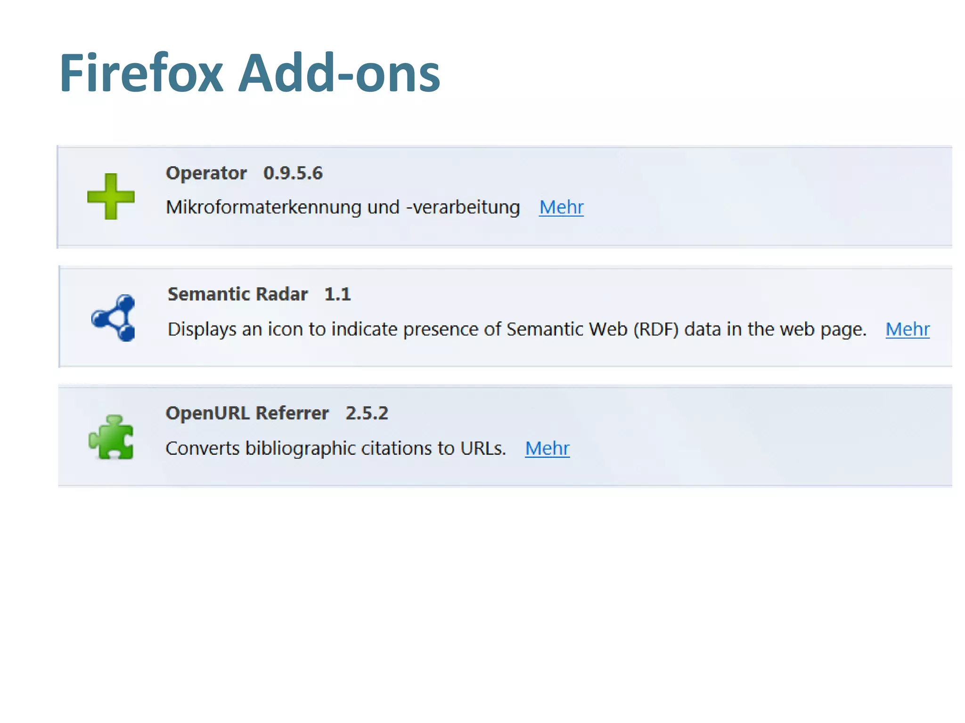The width and height of the screenshot is (965, 723).
Task: Click the green plus Operator icon
Action: [x=111, y=196]
